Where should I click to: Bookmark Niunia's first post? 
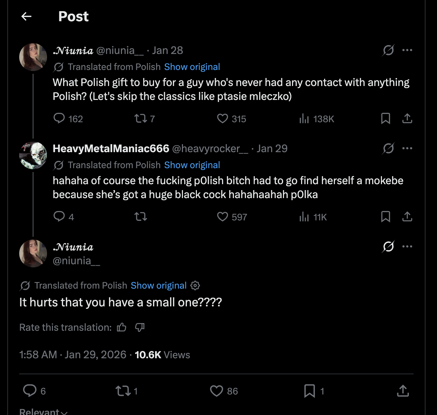(385, 119)
